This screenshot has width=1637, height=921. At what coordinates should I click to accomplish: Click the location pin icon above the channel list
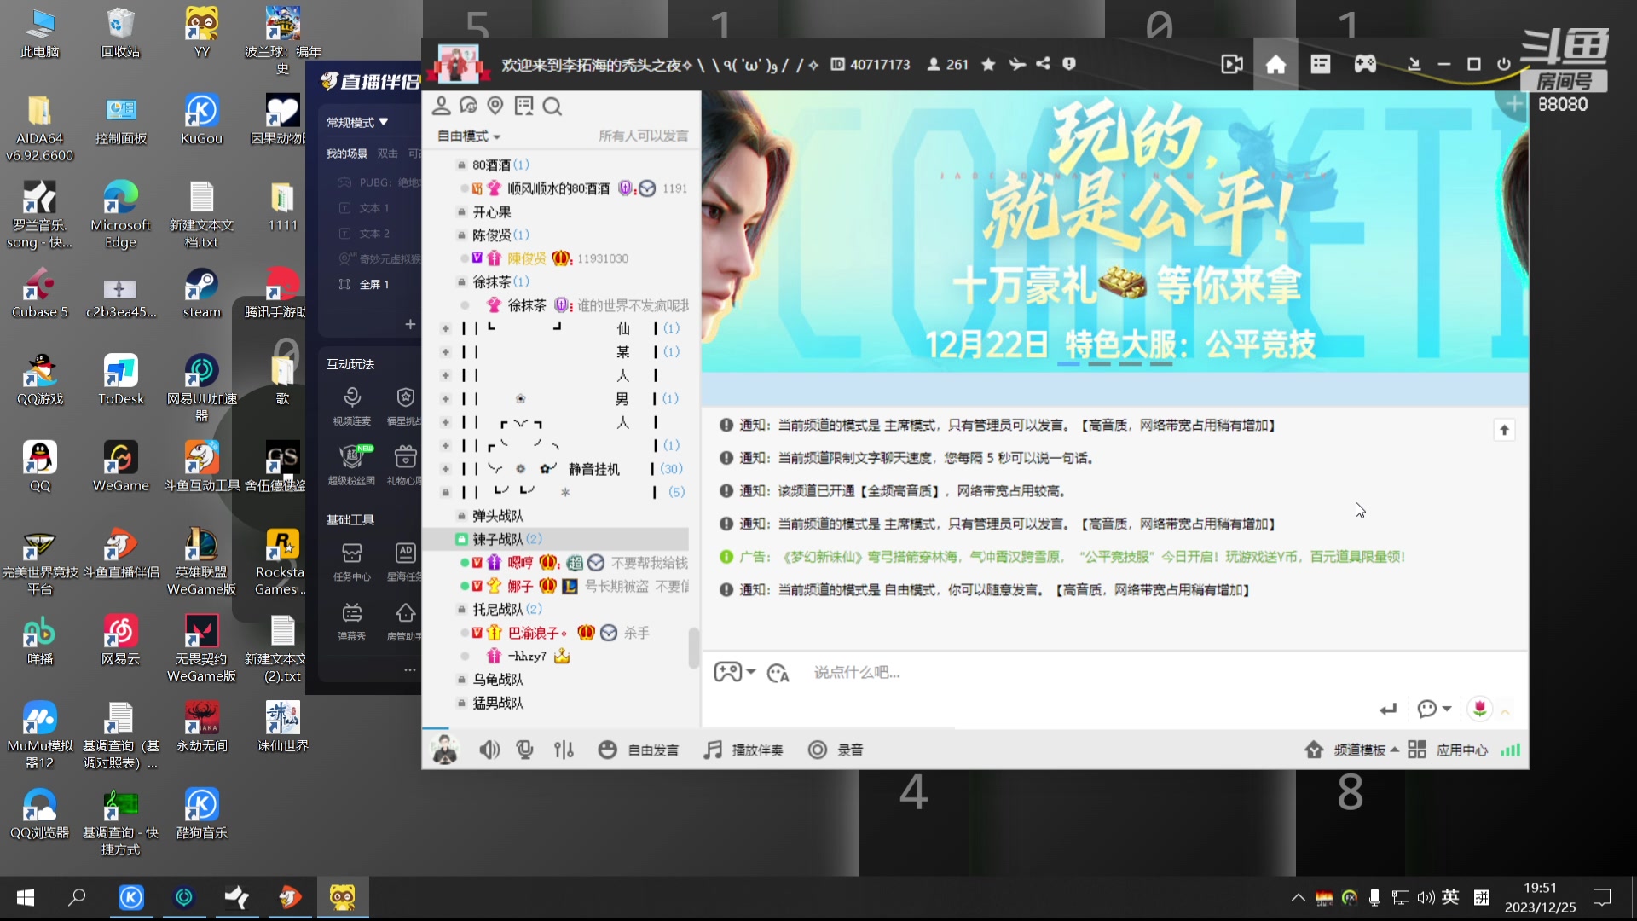[x=495, y=106]
